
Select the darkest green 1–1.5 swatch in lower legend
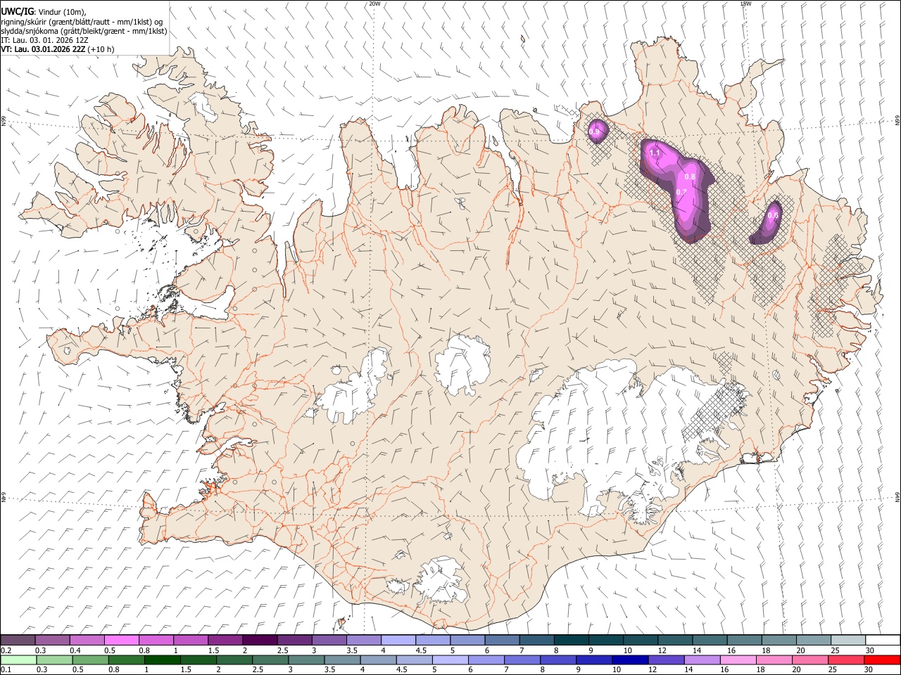click(x=163, y=660)
